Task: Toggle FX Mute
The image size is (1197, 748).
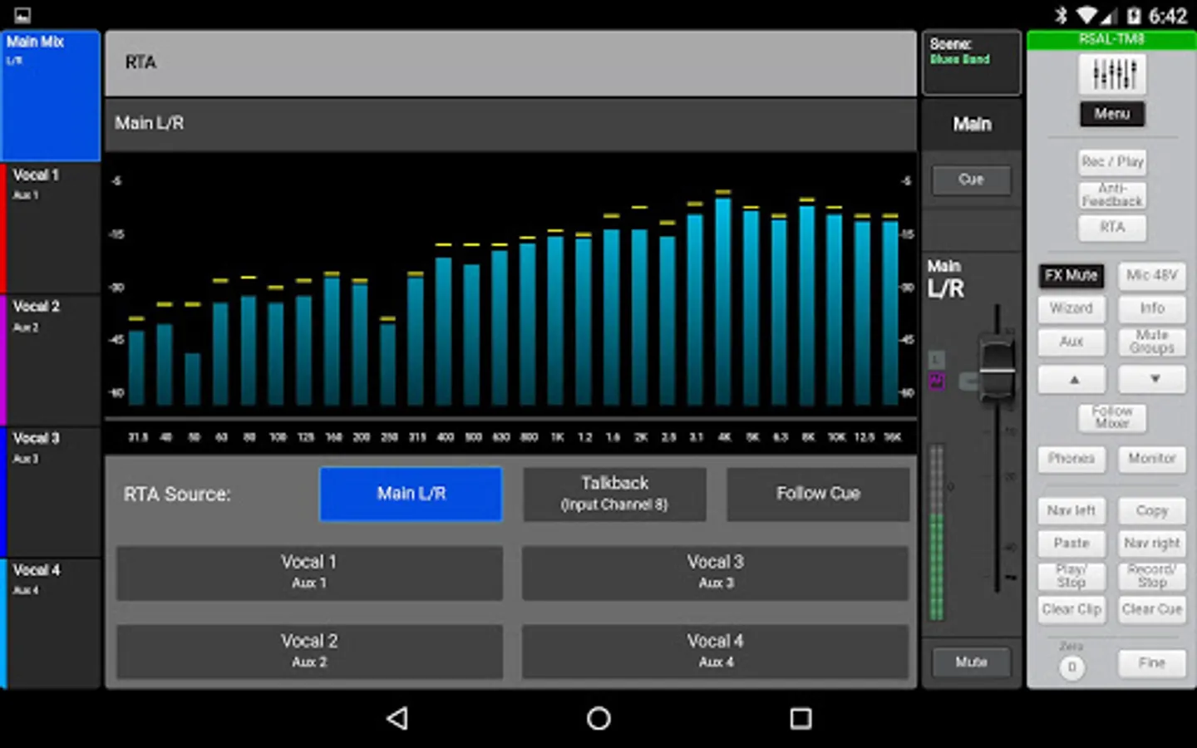Action: click(1071, 275)
